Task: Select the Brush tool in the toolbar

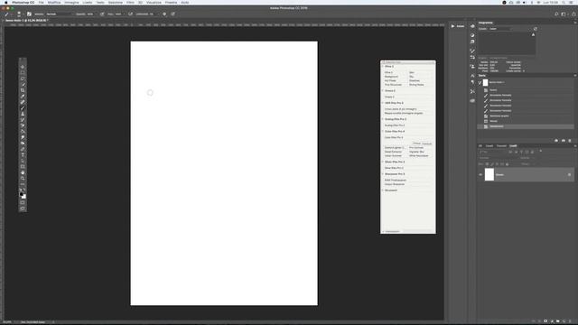Action: [23, 108]
